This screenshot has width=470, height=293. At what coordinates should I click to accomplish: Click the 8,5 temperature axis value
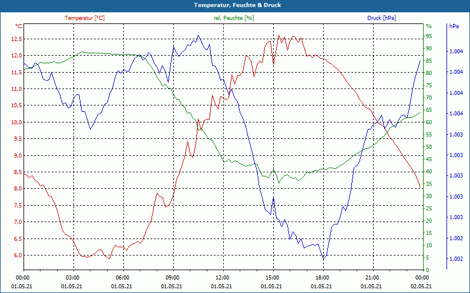click(18, 172)
